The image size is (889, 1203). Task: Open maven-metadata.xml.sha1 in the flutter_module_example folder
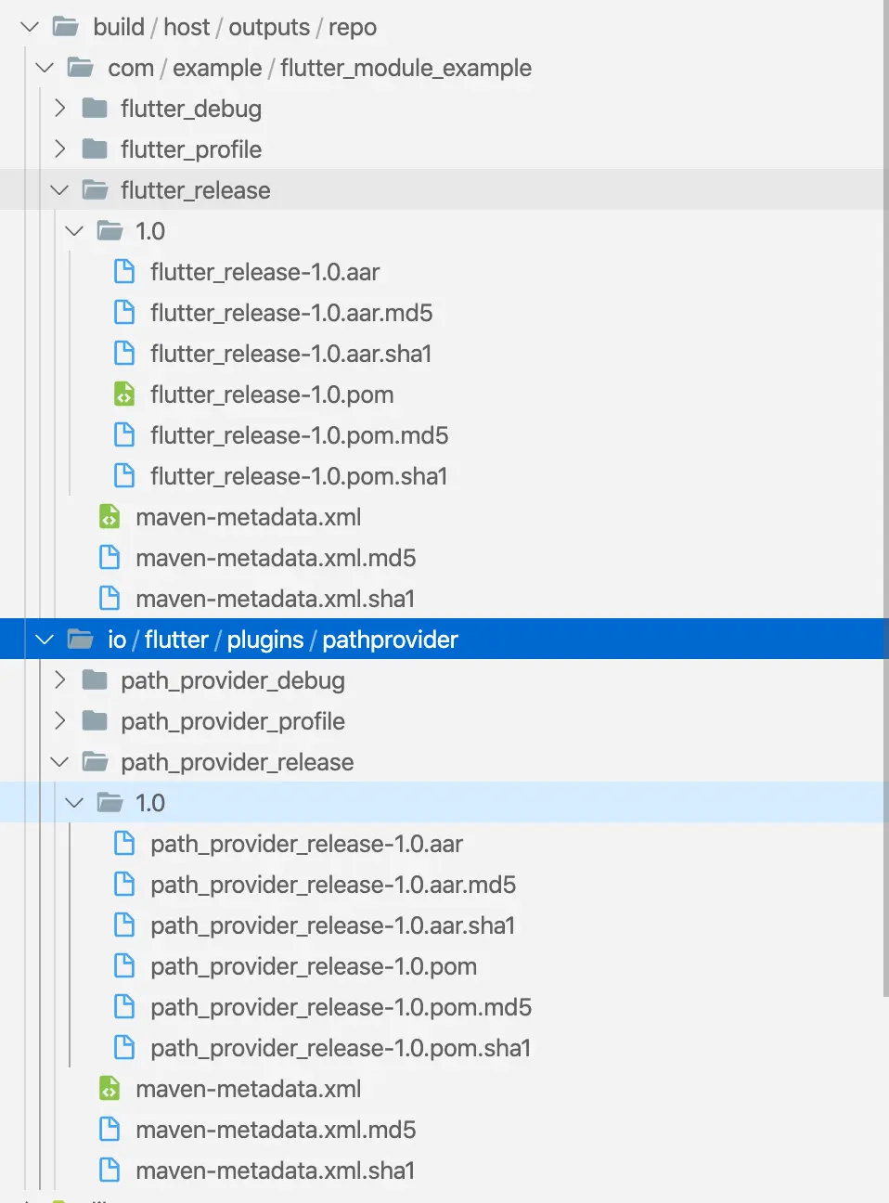(276, 599)
